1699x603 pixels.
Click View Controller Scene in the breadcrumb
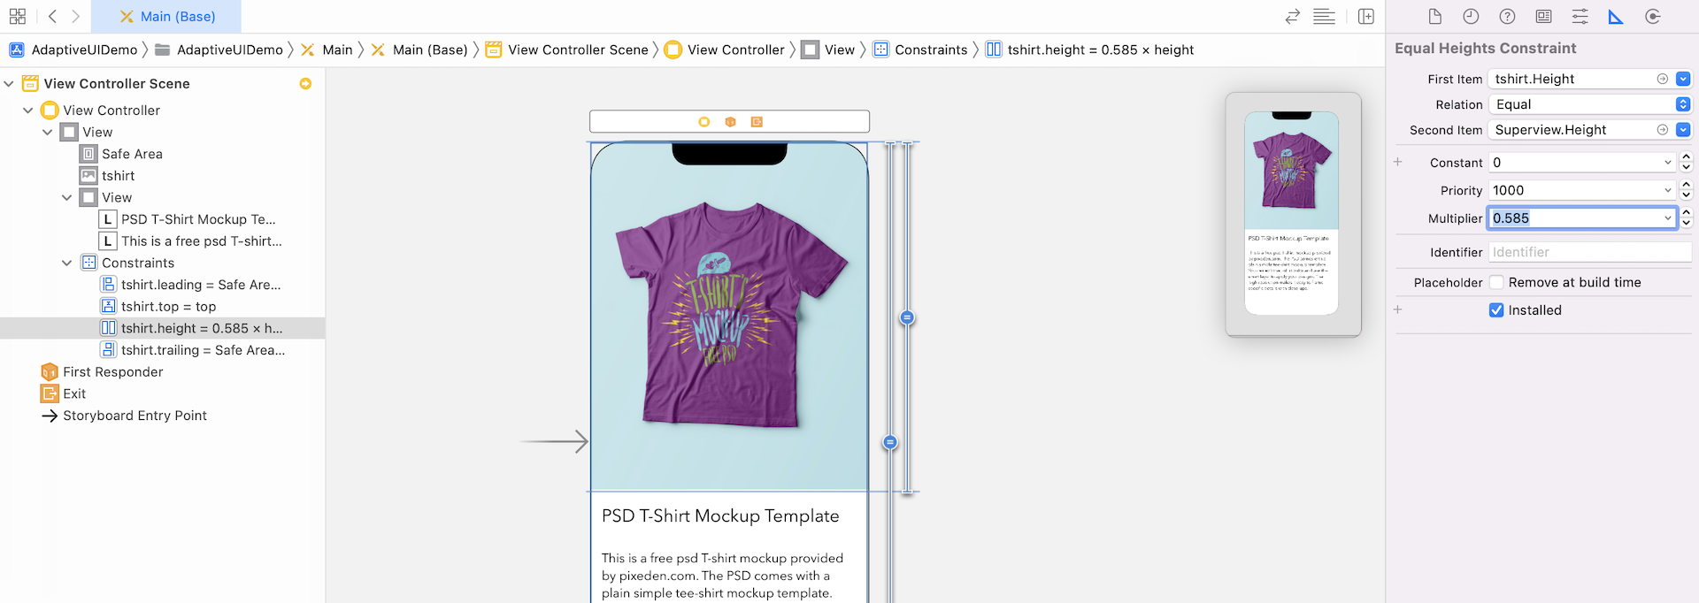(578, 50)
